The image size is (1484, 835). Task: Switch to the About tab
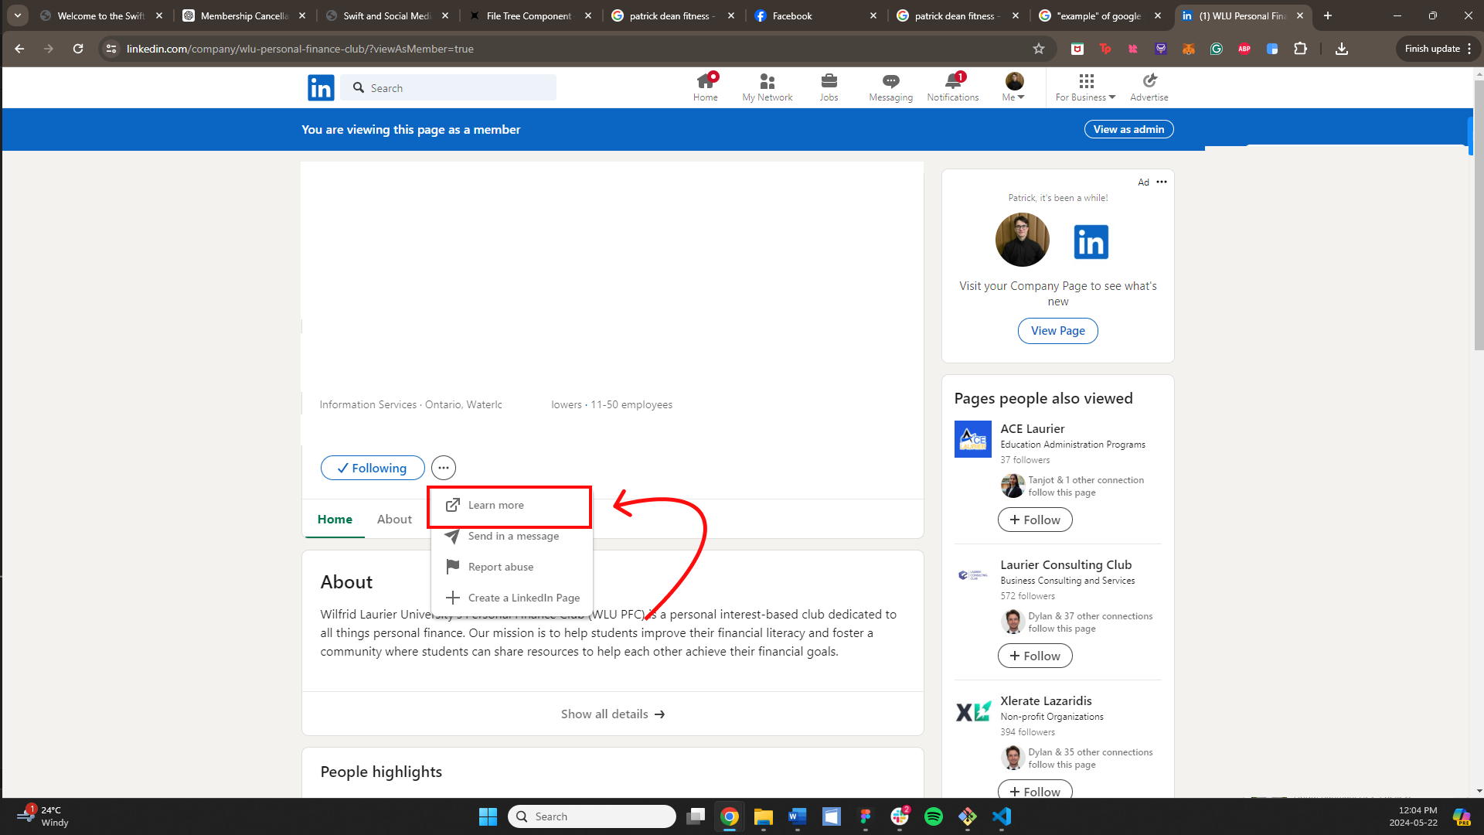[394, 519]
